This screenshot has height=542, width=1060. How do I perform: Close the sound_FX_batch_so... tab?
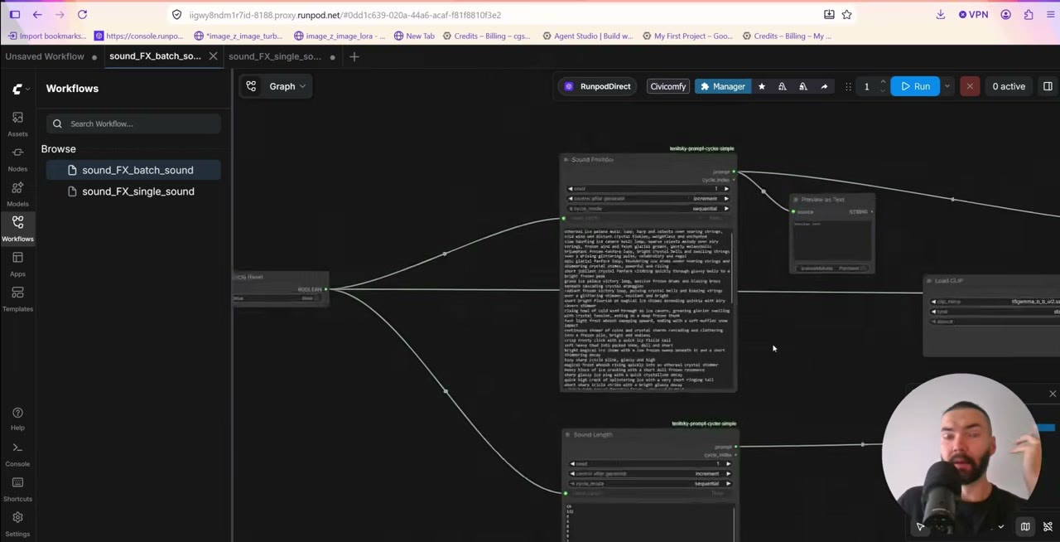pos(213,56)
